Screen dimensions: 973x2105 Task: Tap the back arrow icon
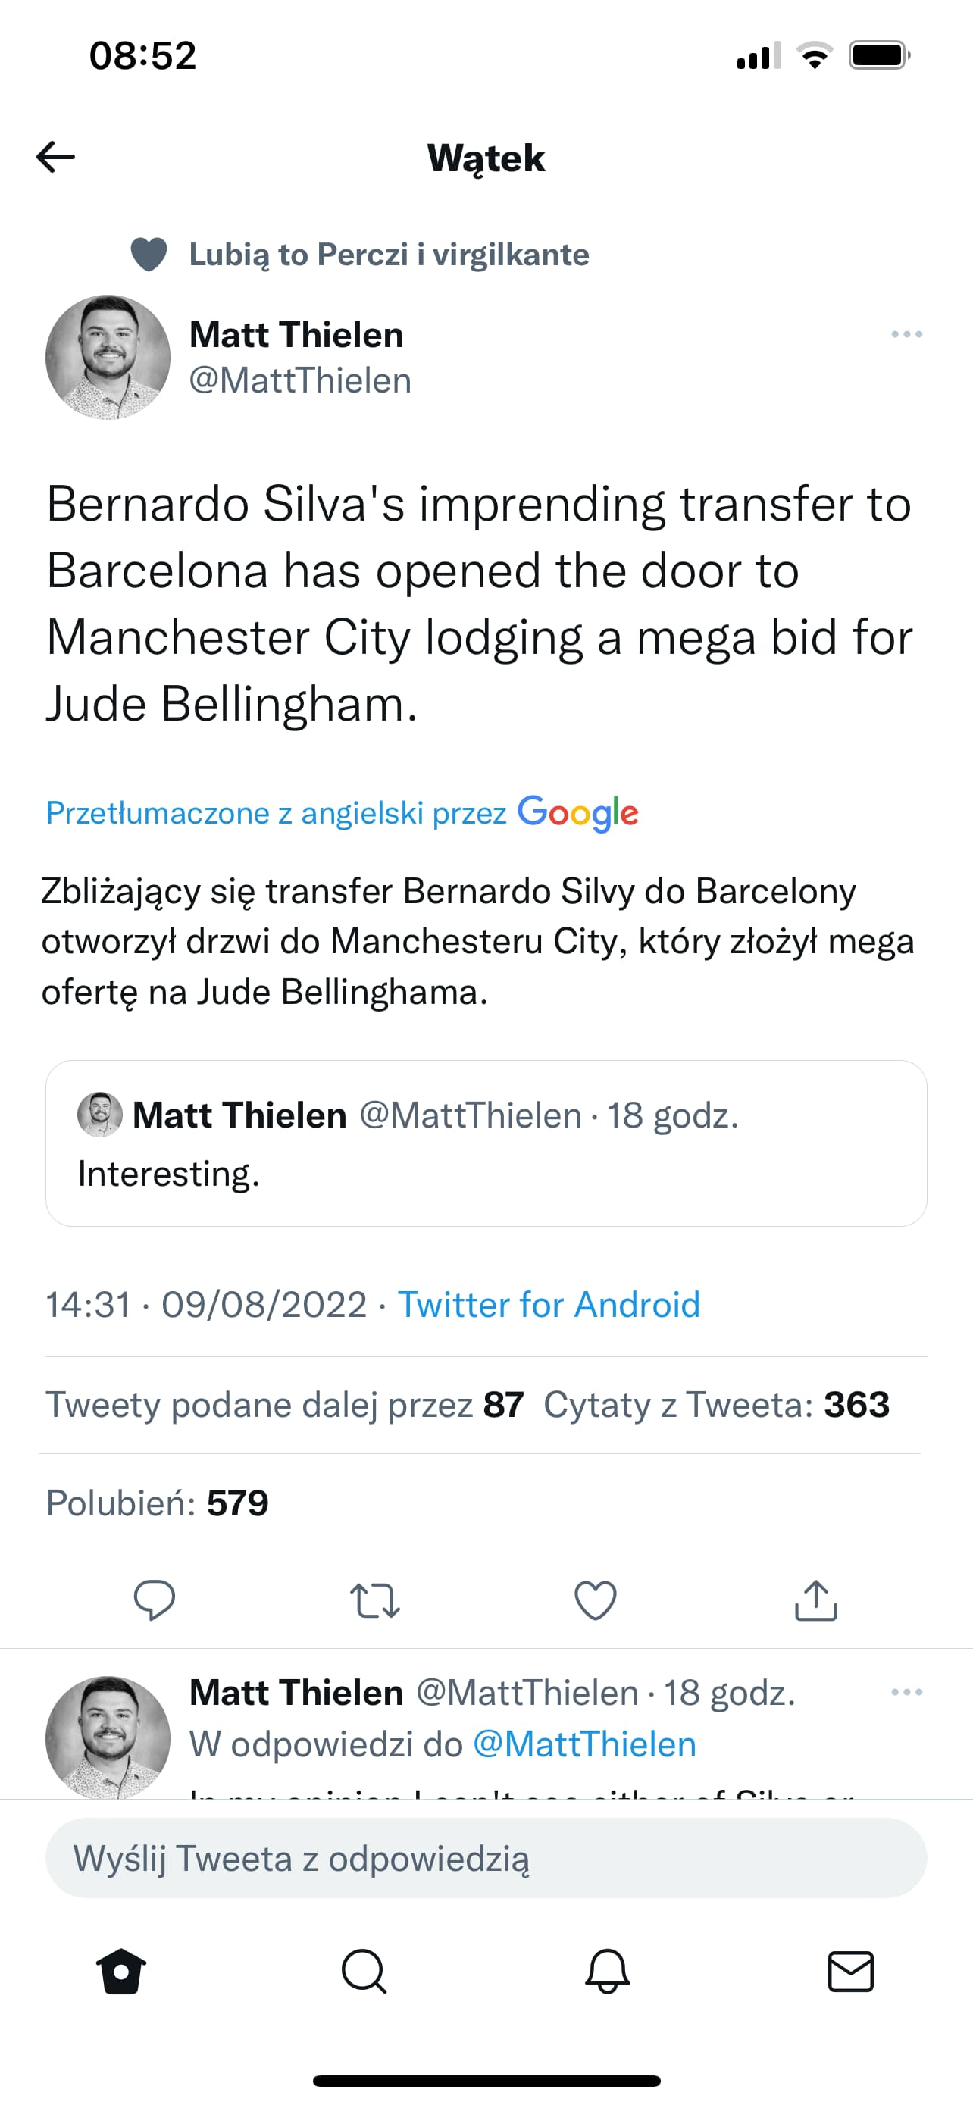(55, 157)
